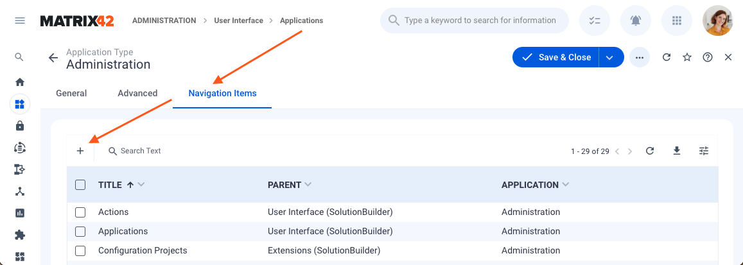Image resolution: width=743 pixels, height=265 pixels.
Task: Click Applications in the breadcrumb
Action: (x=301, y=21)
